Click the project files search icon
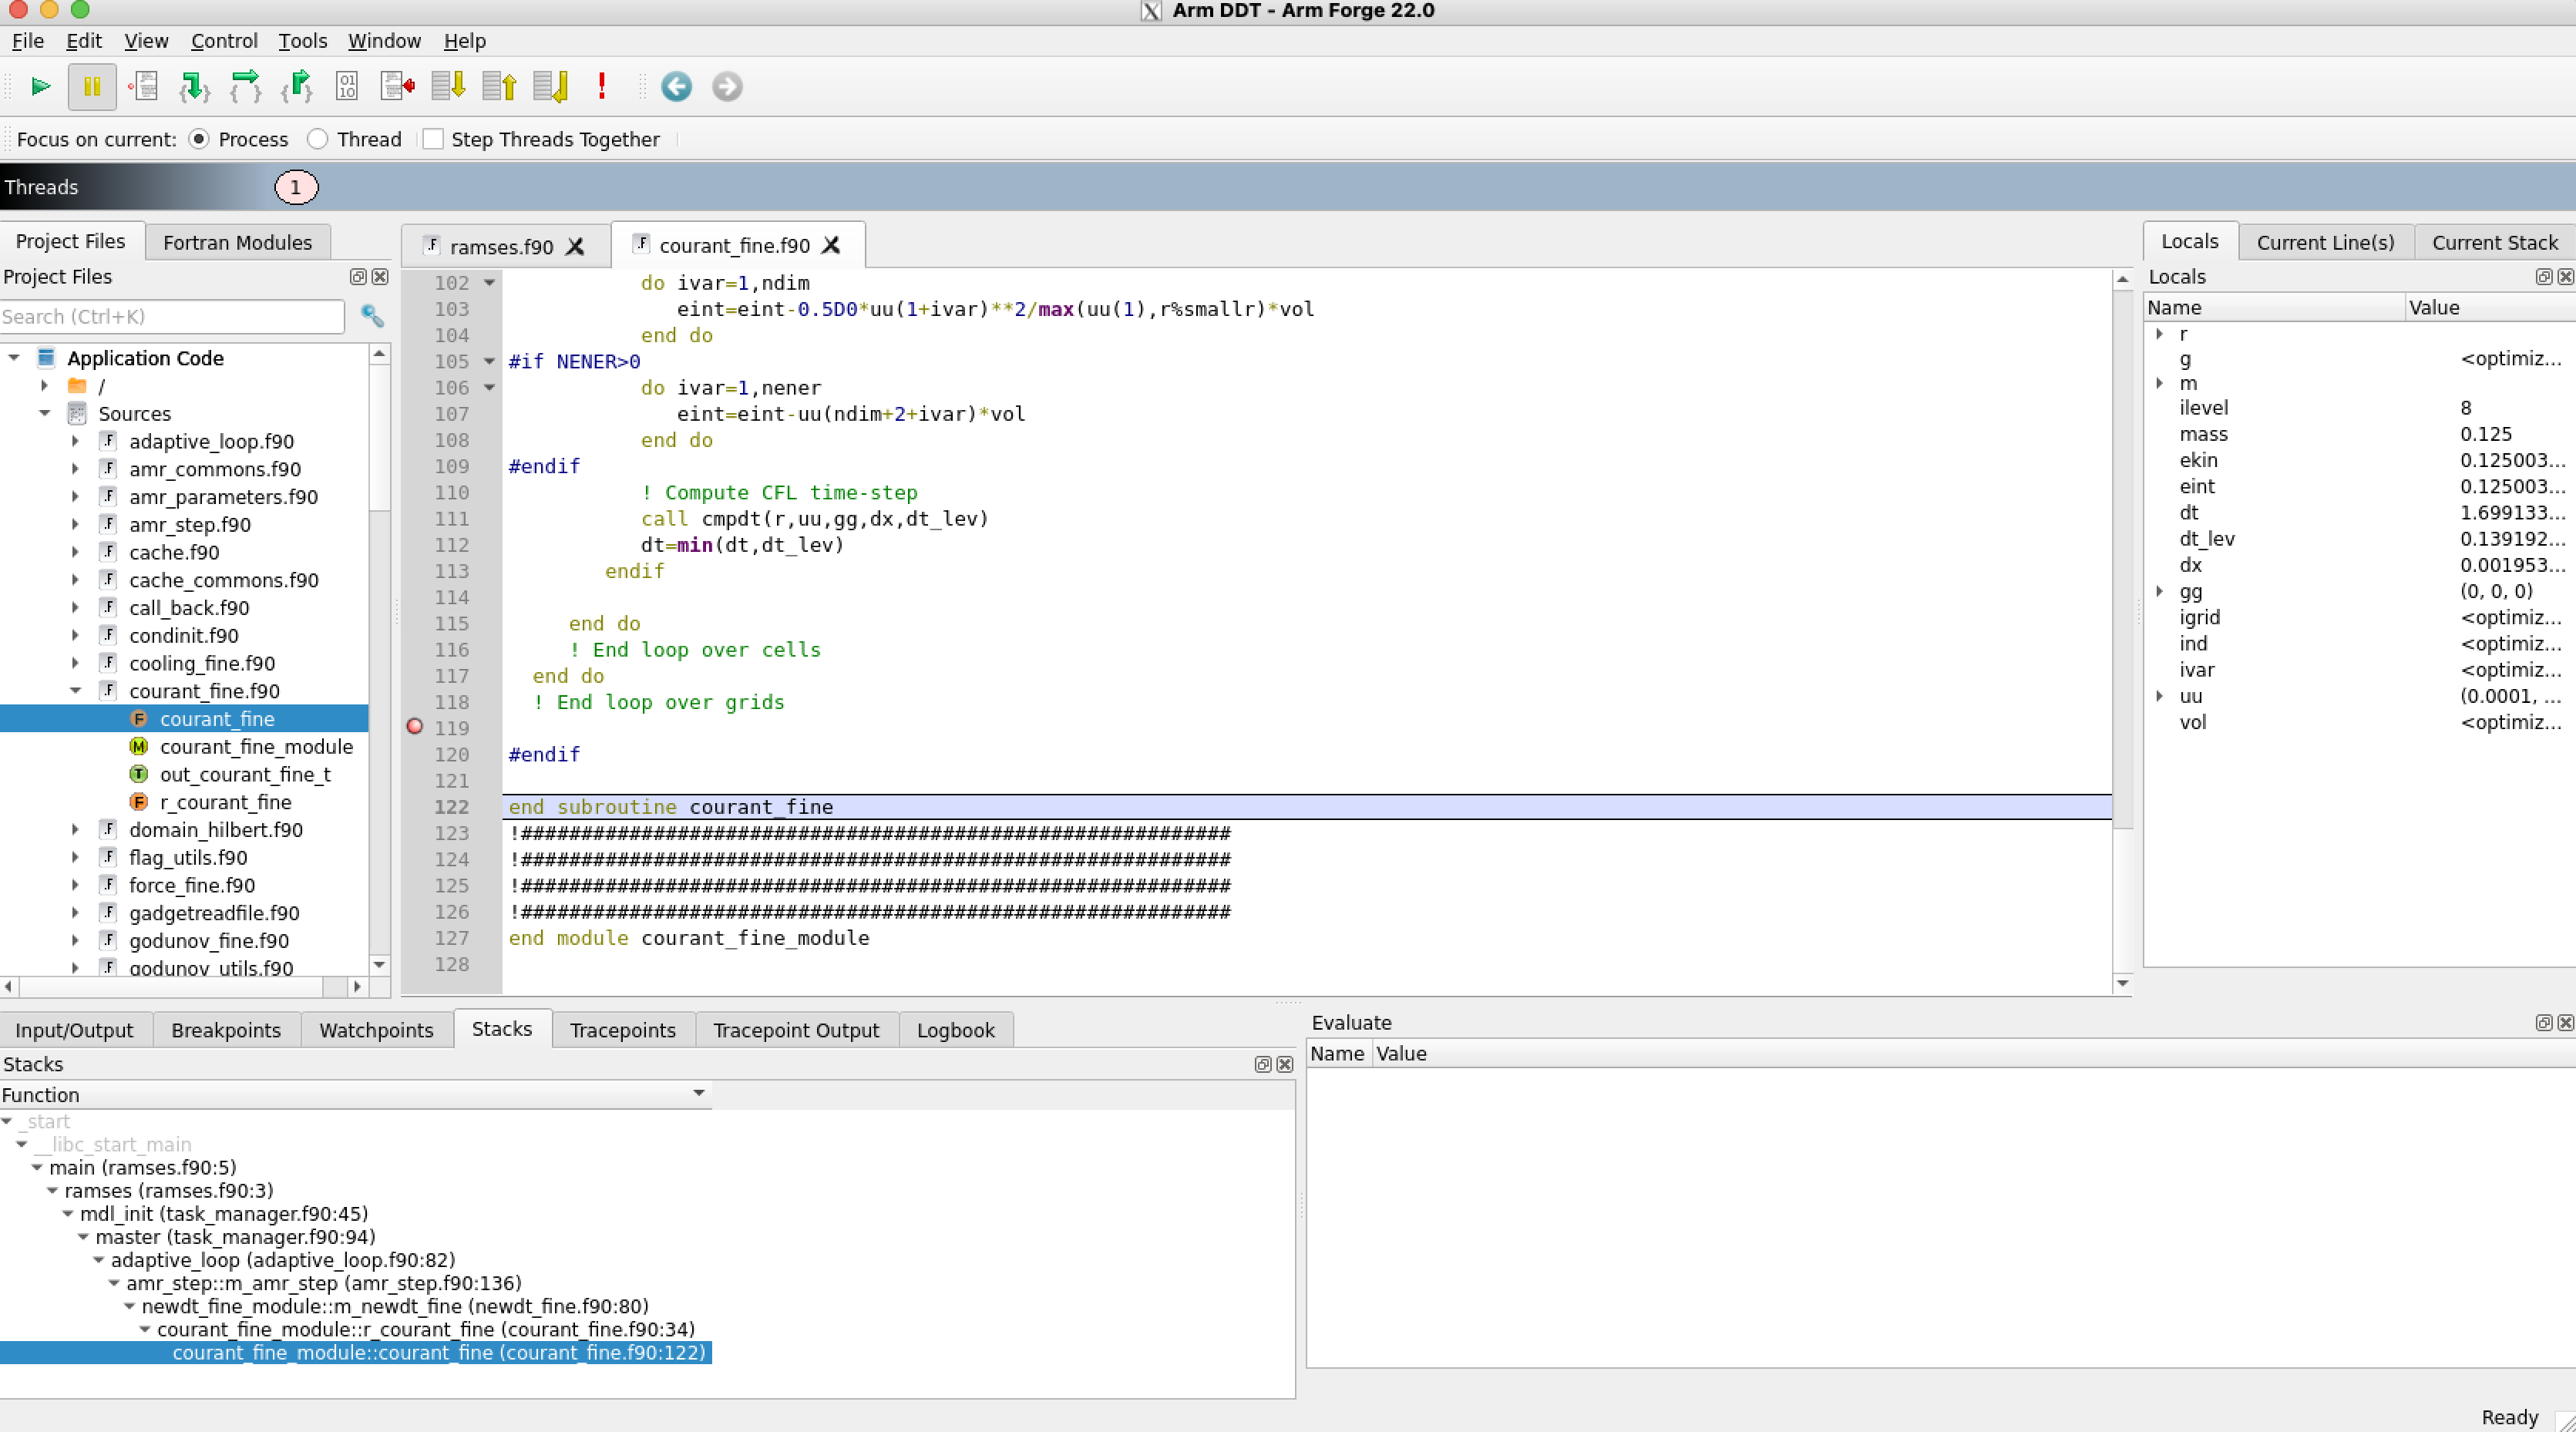The height and width of the screenshot is (1432, 2576). [x=372, y=316]
